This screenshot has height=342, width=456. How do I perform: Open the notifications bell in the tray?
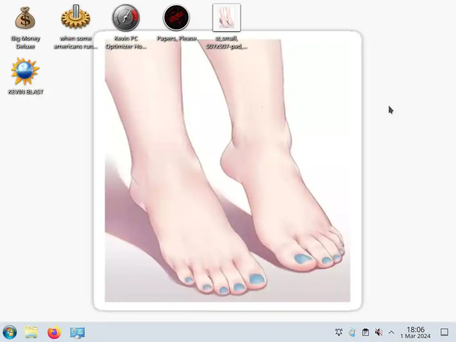(x=339, y=332)
